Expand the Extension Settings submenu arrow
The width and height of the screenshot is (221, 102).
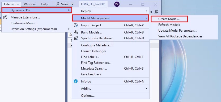(69, 29)
